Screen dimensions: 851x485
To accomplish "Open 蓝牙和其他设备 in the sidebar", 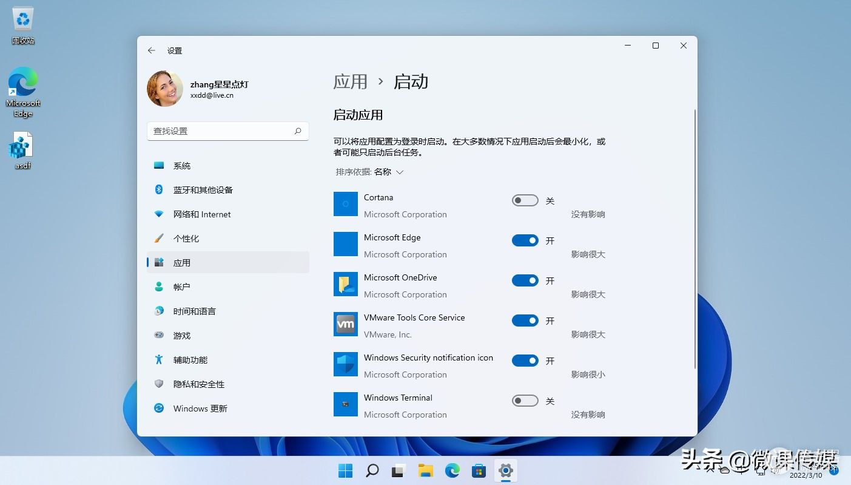I will click(x=203, y=190).
